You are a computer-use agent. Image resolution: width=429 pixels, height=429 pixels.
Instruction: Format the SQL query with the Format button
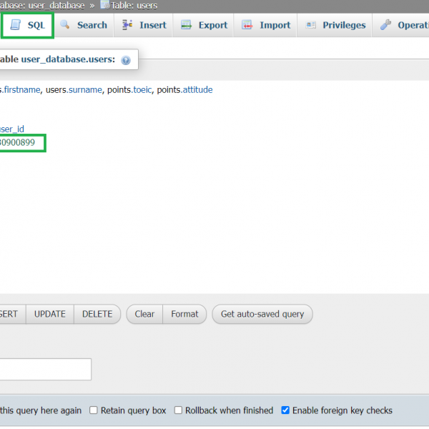[184, 314]
